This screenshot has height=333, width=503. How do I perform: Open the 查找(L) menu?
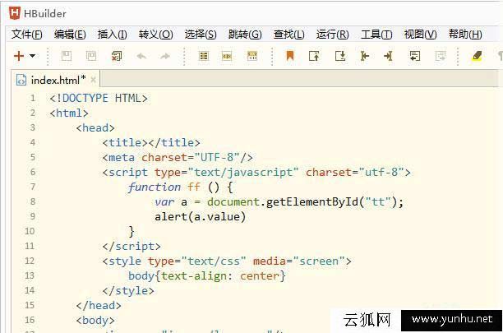289,34
